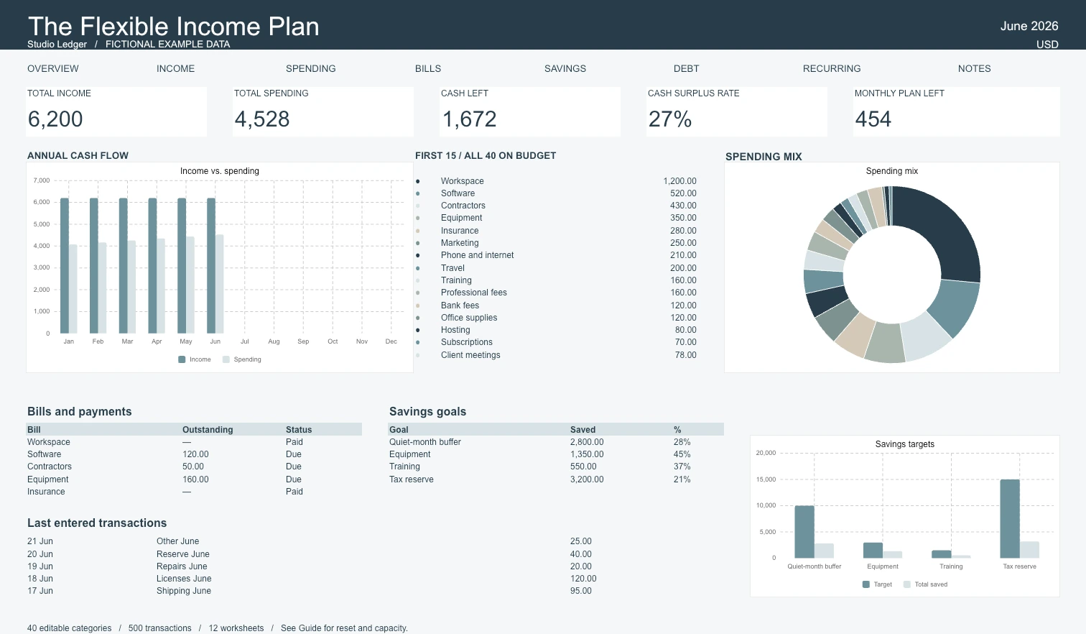This screenshot has height=634, width=1086.
Task: Select the Bills and payments heading
Action: pos(80,412)
